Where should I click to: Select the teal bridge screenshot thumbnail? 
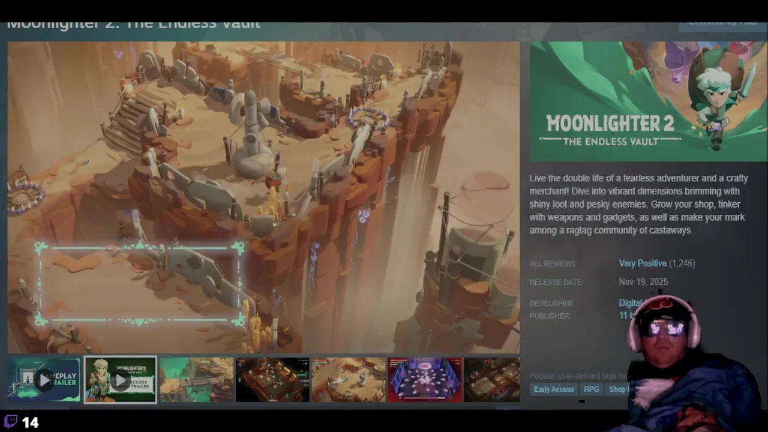coord(196,380)
